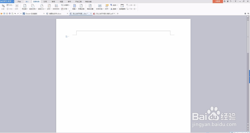The width and height of the screenshot is (250, 133).
Task: Open 文字环绕 text wrapping options
Action: point(100,7)
